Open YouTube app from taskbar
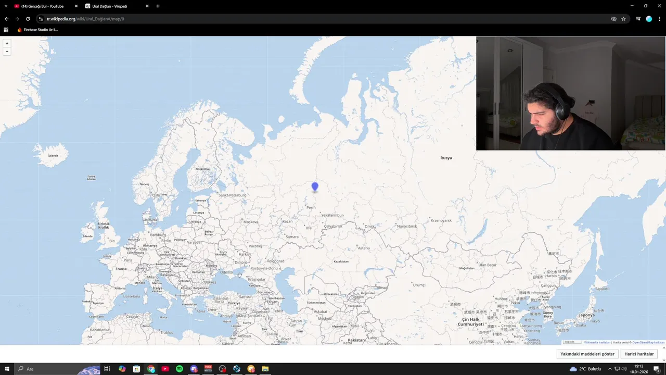This screenshot has height=375, width=666. (165, 369)
